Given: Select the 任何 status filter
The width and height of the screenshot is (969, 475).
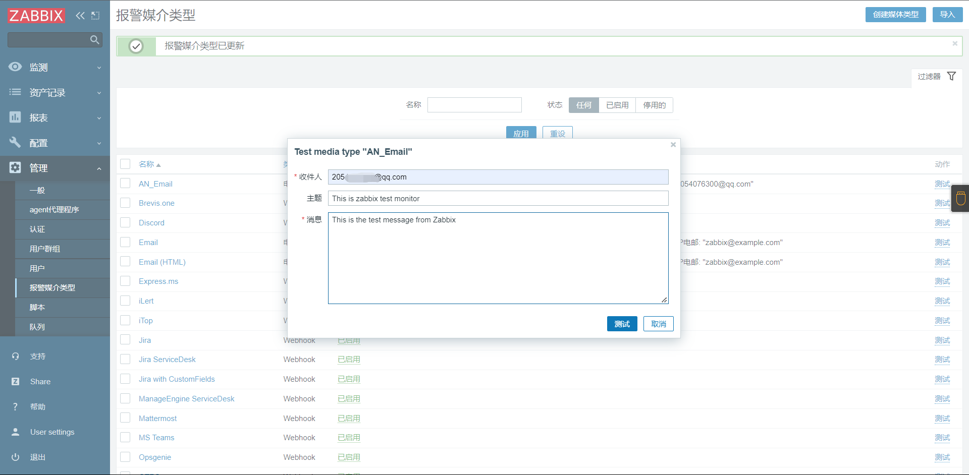Looking at the screenshot, I should tap(584, 105).
